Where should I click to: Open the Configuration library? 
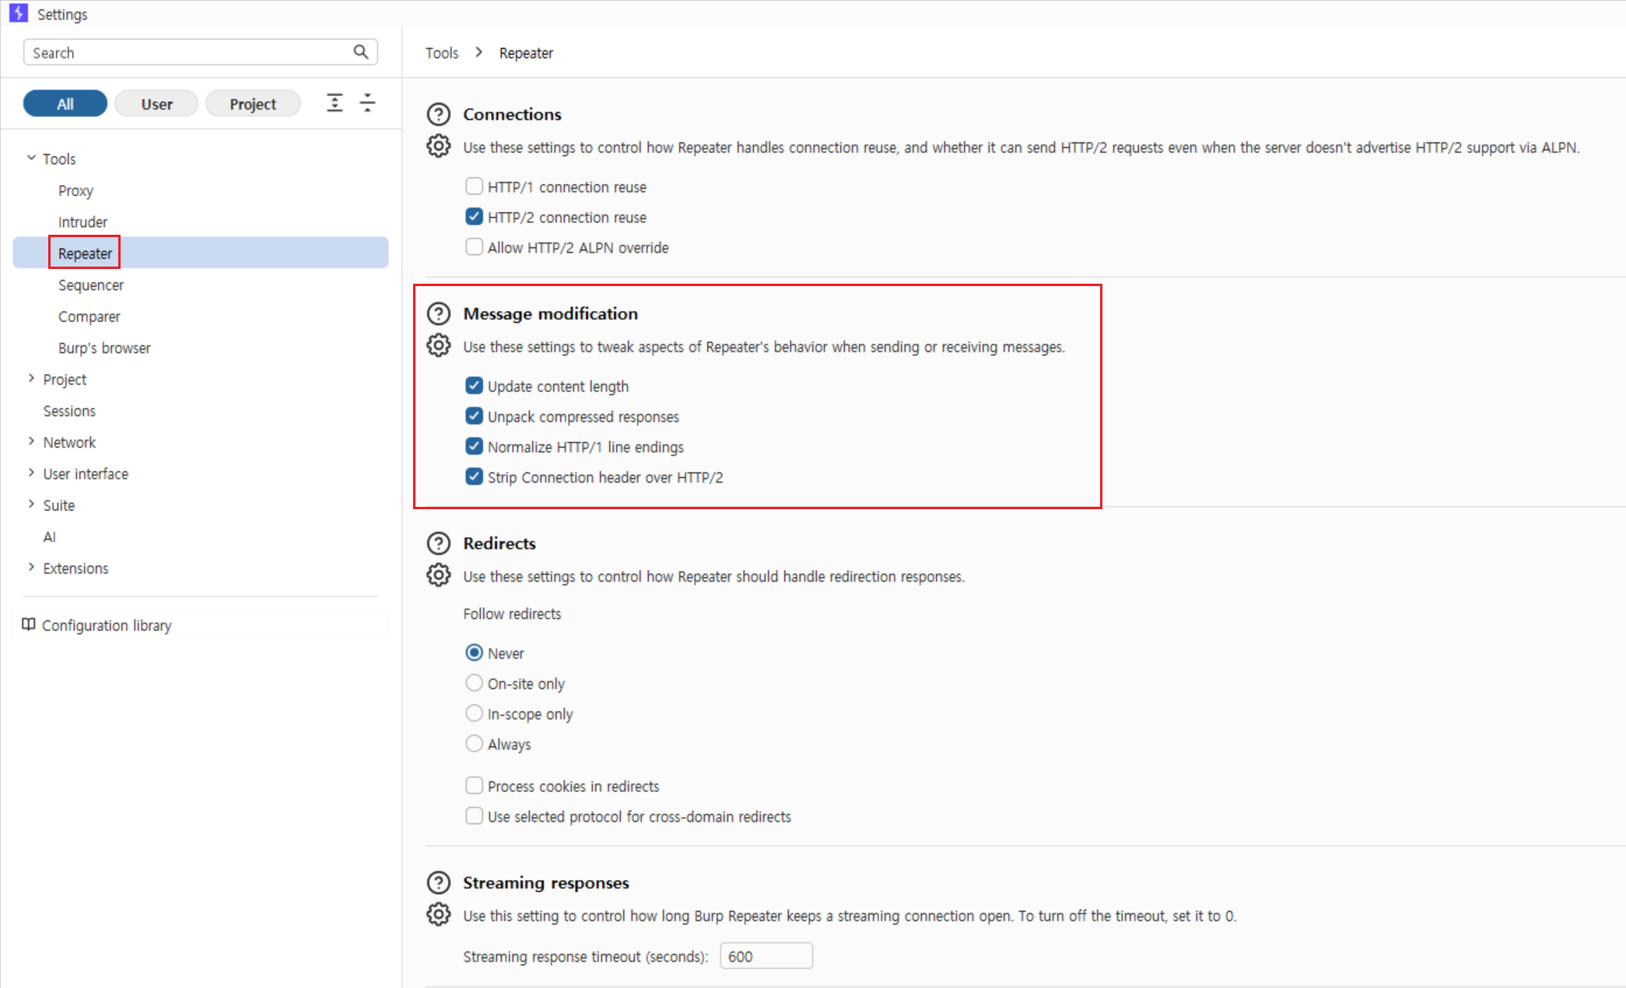[107, 625]
